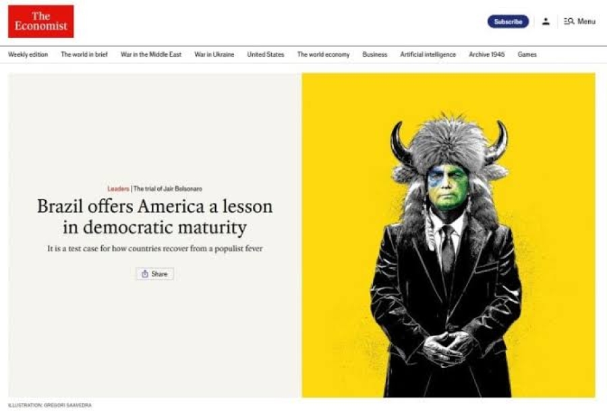
Task: Open War in Ukraine section
Action: pyautogui.click(x=214, y=55)
